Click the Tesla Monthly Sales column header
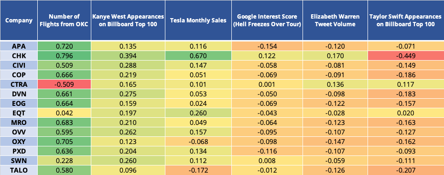The height and width of the screenshot is (175, 444). click(198, 21)
